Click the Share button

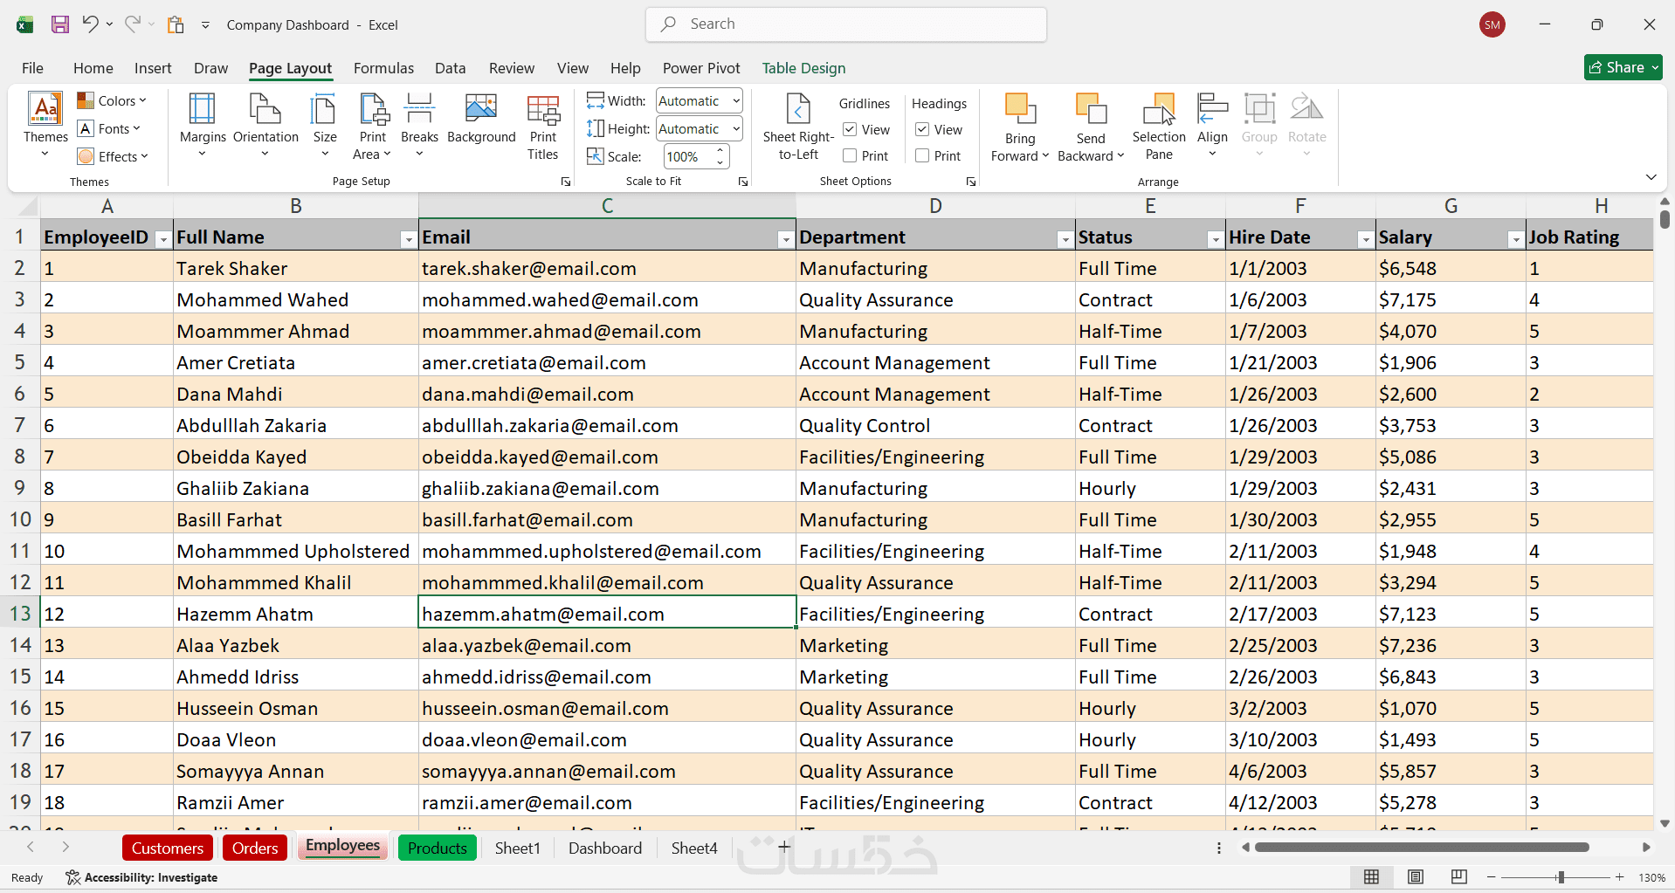[1623, 67]
